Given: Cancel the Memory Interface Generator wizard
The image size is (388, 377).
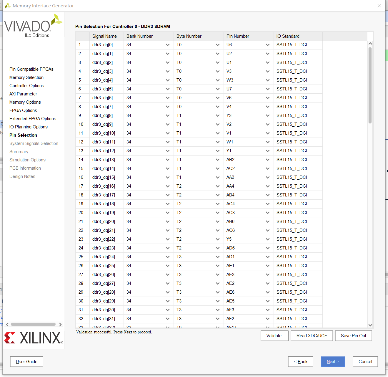Looking at the screenshot, I should [365, 361].
